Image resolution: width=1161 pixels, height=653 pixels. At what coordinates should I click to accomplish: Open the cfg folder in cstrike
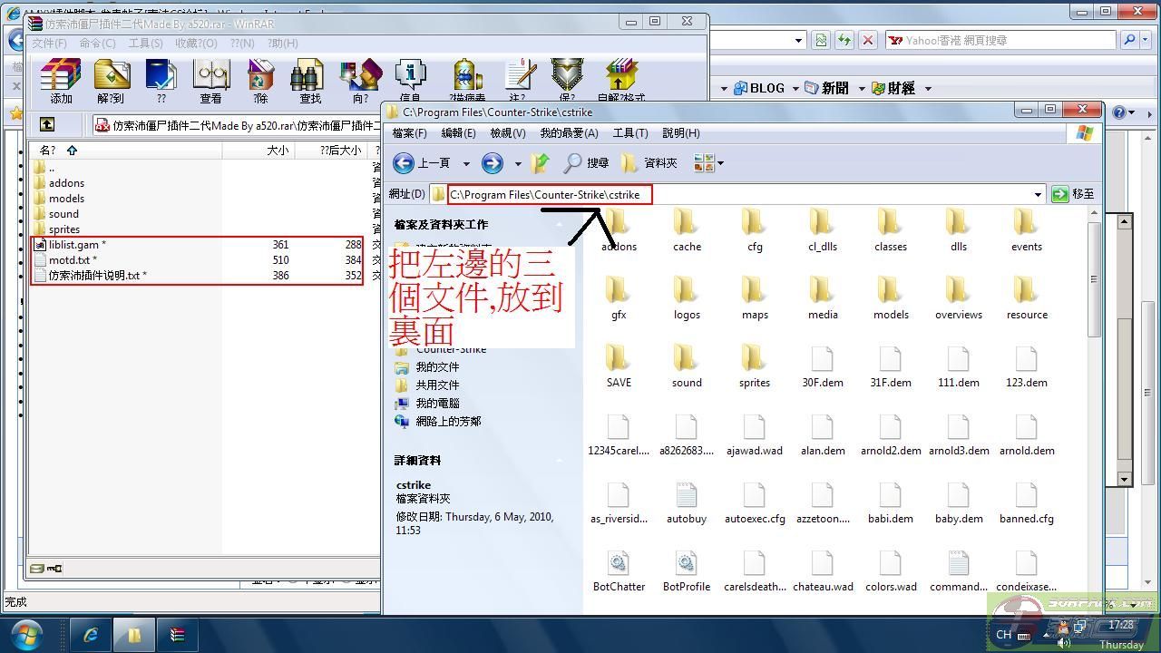click(x=755, y=229)
